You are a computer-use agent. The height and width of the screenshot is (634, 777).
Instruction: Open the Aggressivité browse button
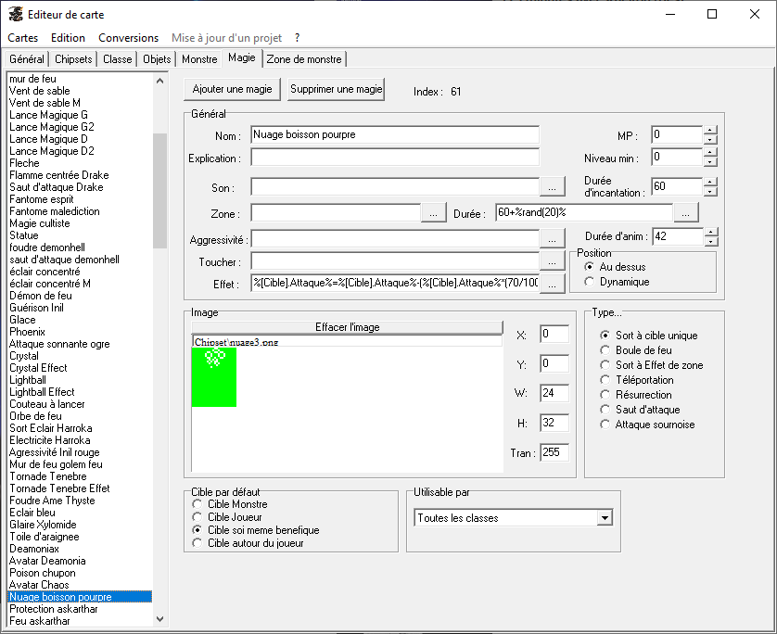click(x=552, y=239)
